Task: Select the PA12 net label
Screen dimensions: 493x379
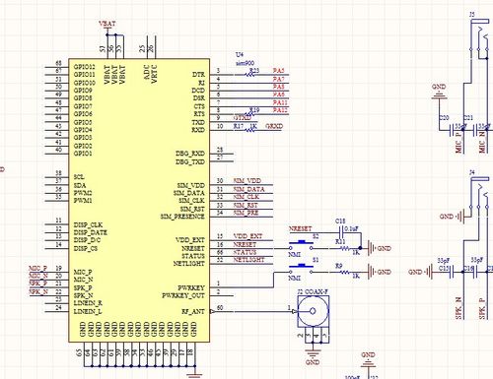Action: tap(280, 110)
